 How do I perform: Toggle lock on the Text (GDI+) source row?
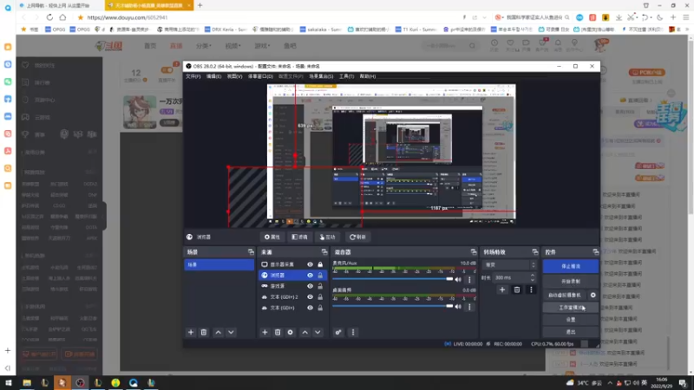[320, 308]
